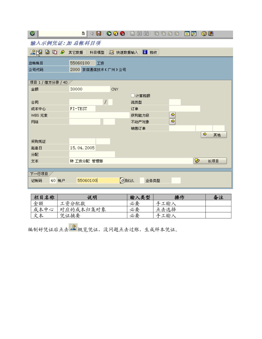
Task: Click the 点击选择 table cell
Action: pyautogui.click(x=180, y=209)
